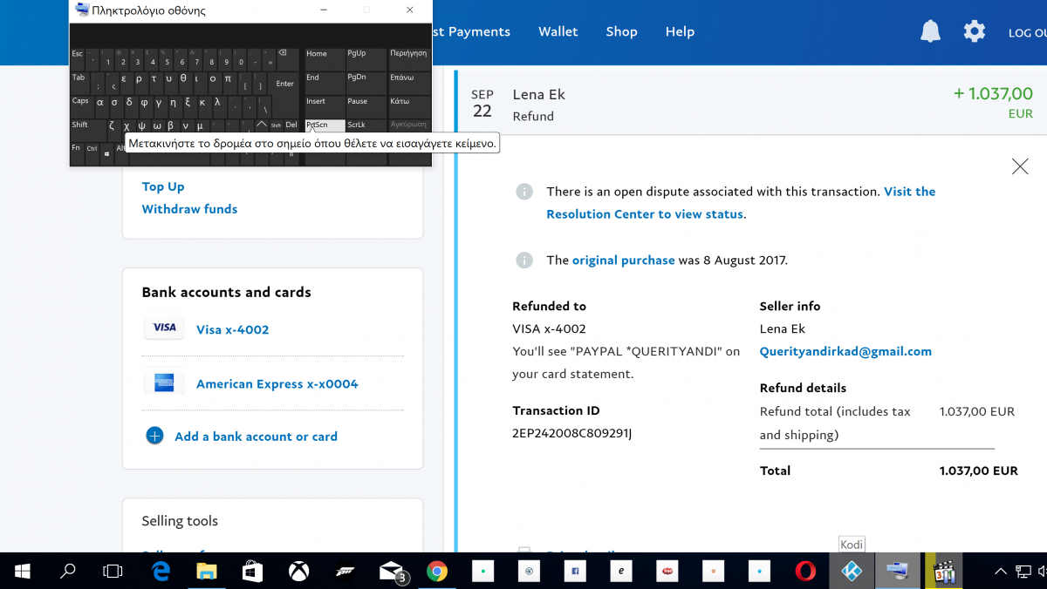Viewport: 1047px width, 589px height.
Task: Select on-screen keyboard taskbar icon
Action: point(897,571)
